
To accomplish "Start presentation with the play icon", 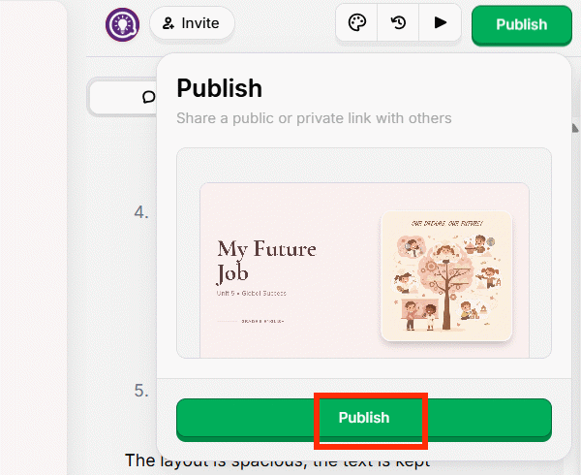I will pyautogui.click(x=441, y=23).
